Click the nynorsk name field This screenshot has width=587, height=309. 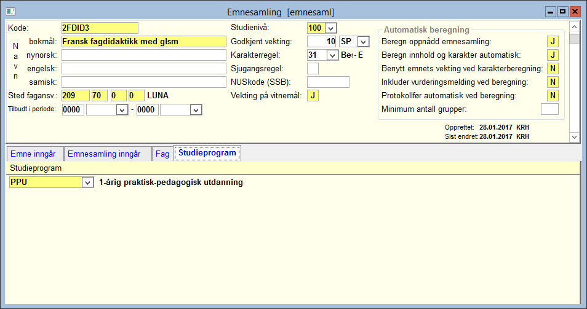click(x=144, y=55)
